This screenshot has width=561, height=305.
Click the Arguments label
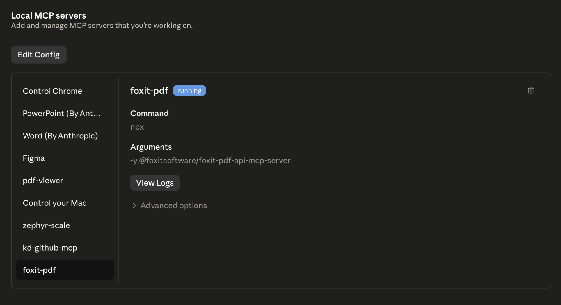click(151, 147)
